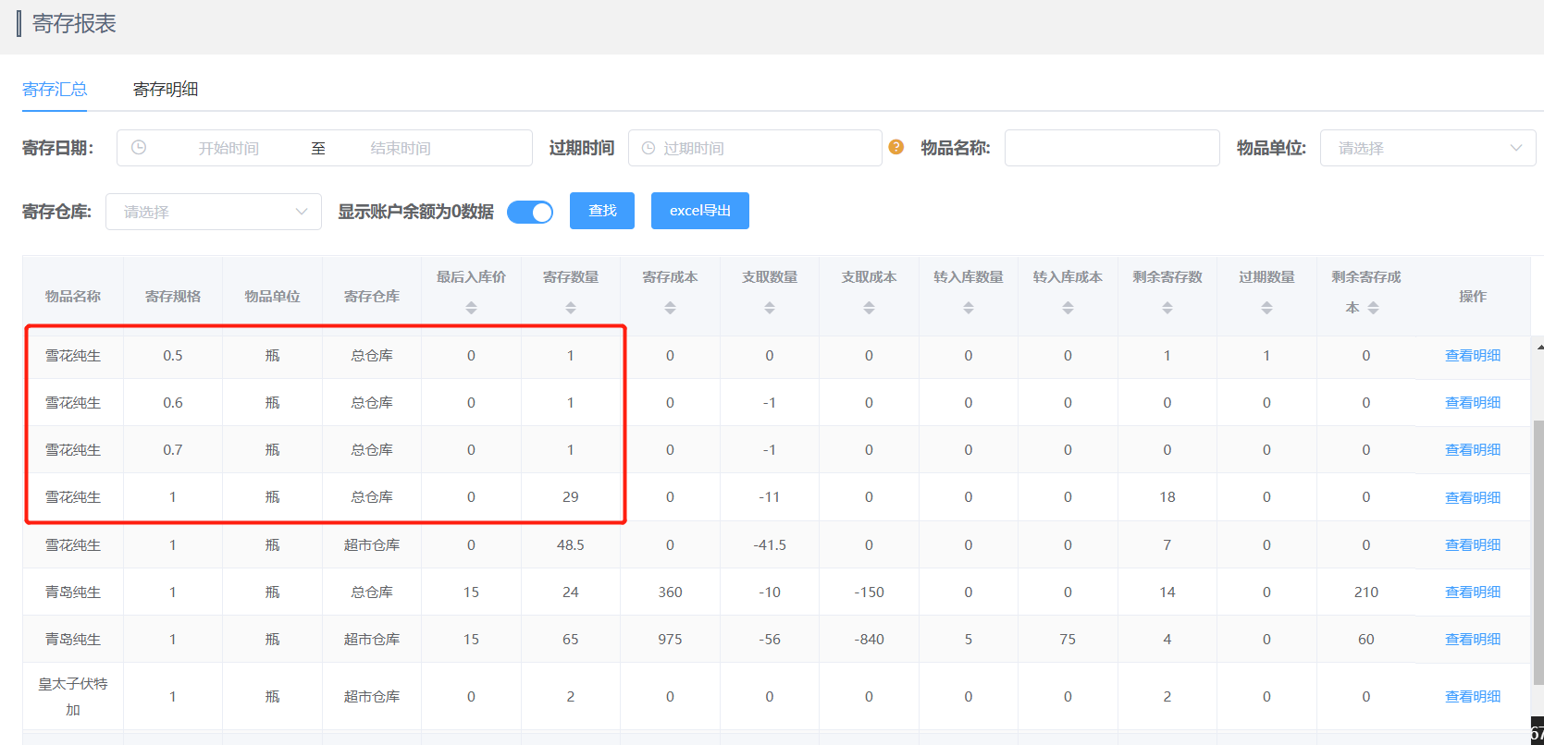The image size is (1544, 745).
Task: Click the excel导出 button
Action: pos(700,211)
